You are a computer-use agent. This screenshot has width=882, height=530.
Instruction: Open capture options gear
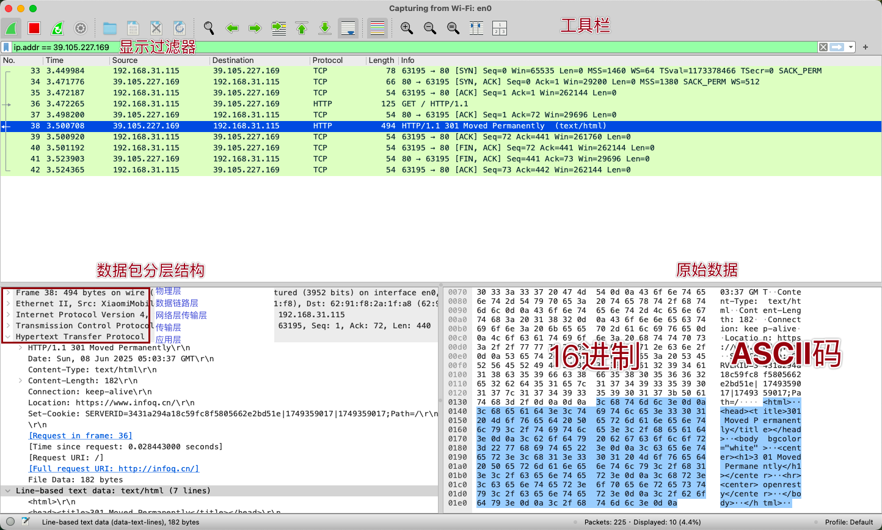[81, 28]
